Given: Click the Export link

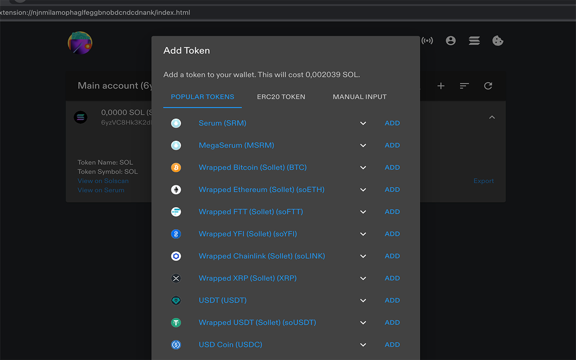Looking at the screenshot, I should (484, 181).
